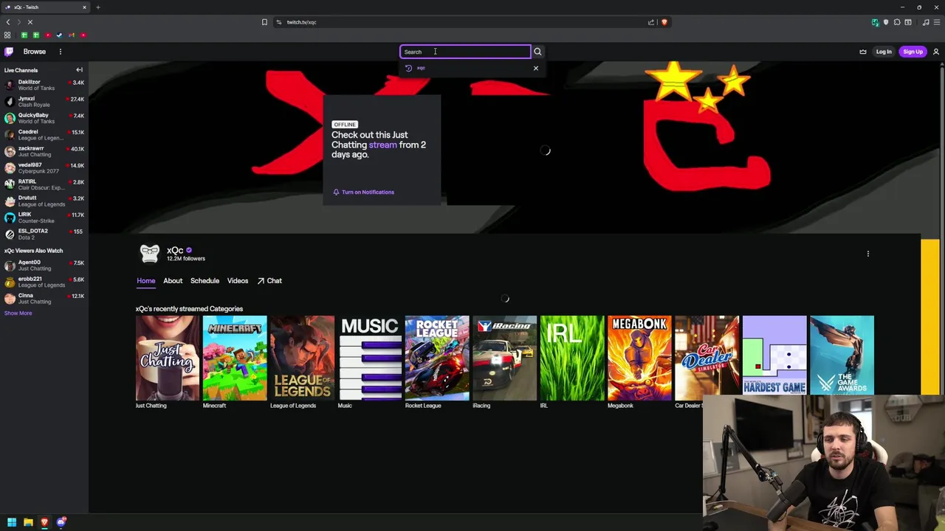Open zackrawrr channel in sidebar

[x=44, y=151]
